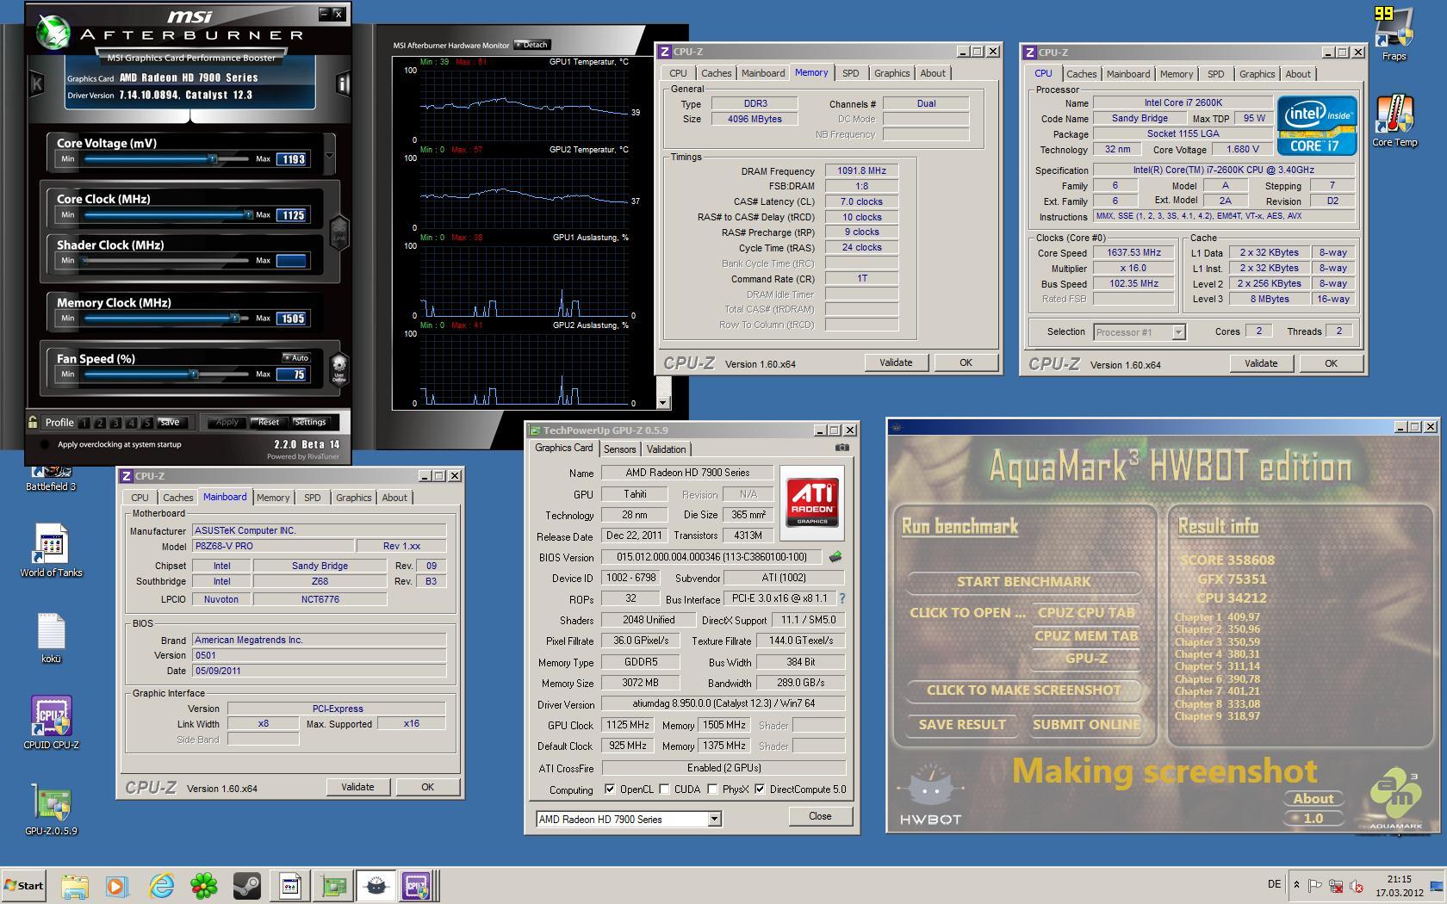Screen dimensions: 1447x904
Task: Select profile slot 1 in Afterburner
Action: [84, 423]
